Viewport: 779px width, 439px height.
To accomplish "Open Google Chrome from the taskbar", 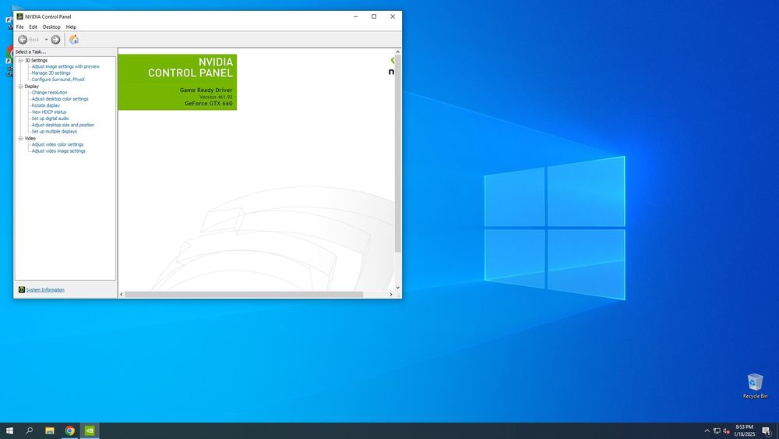I will pos(69,430).
